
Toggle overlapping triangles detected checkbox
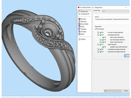98,49
